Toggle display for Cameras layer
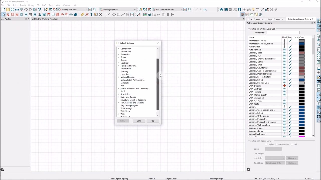Screen dimensions: 321x180 click(x=290, y=107)
